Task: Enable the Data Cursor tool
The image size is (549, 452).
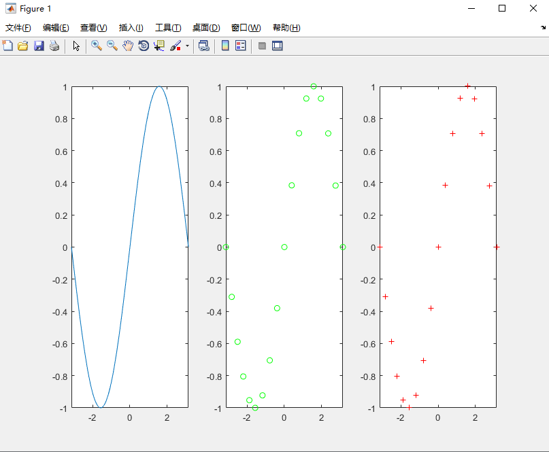Action: point(158,46)
